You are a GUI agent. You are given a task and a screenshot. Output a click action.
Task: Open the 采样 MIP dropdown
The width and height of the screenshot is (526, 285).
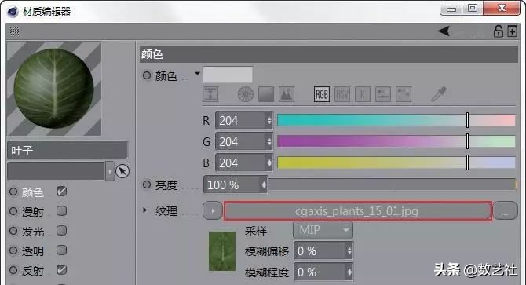(x=323, y=230)
